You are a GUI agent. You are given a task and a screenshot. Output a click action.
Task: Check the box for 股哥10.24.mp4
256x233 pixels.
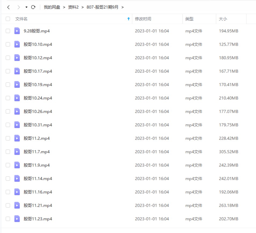click(x=8, y=98)
